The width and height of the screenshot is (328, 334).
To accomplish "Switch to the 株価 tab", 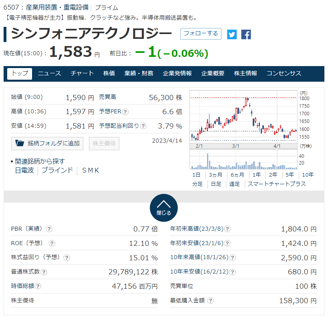I will pos(109,74).
